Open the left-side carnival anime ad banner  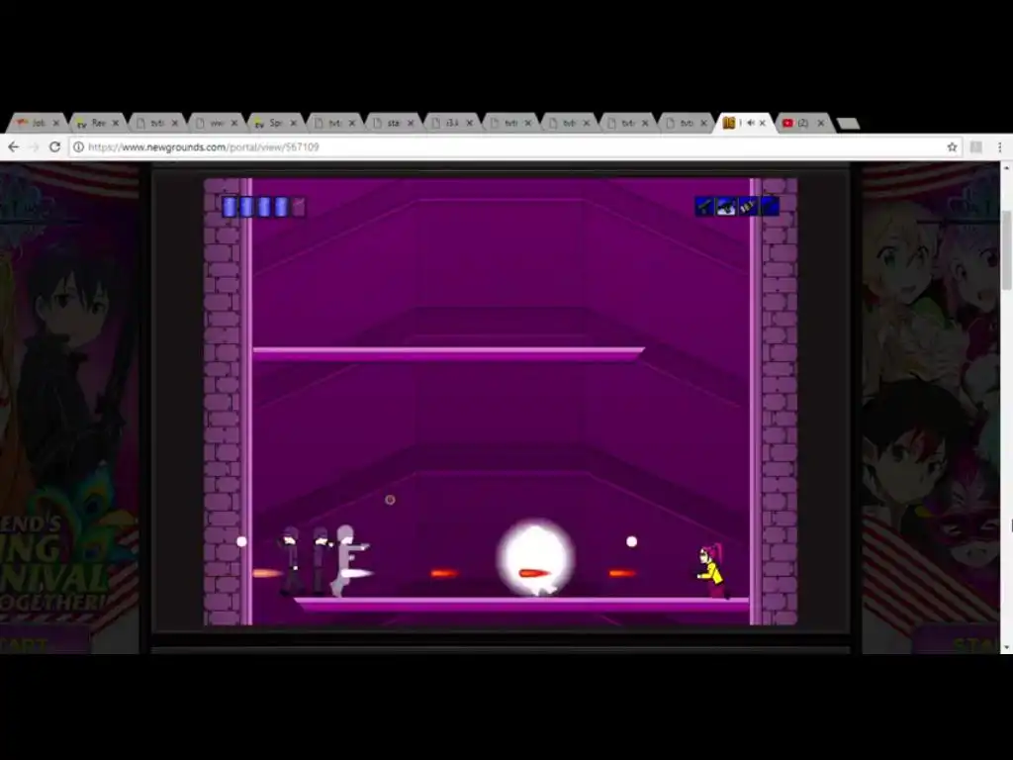[70, 409]
